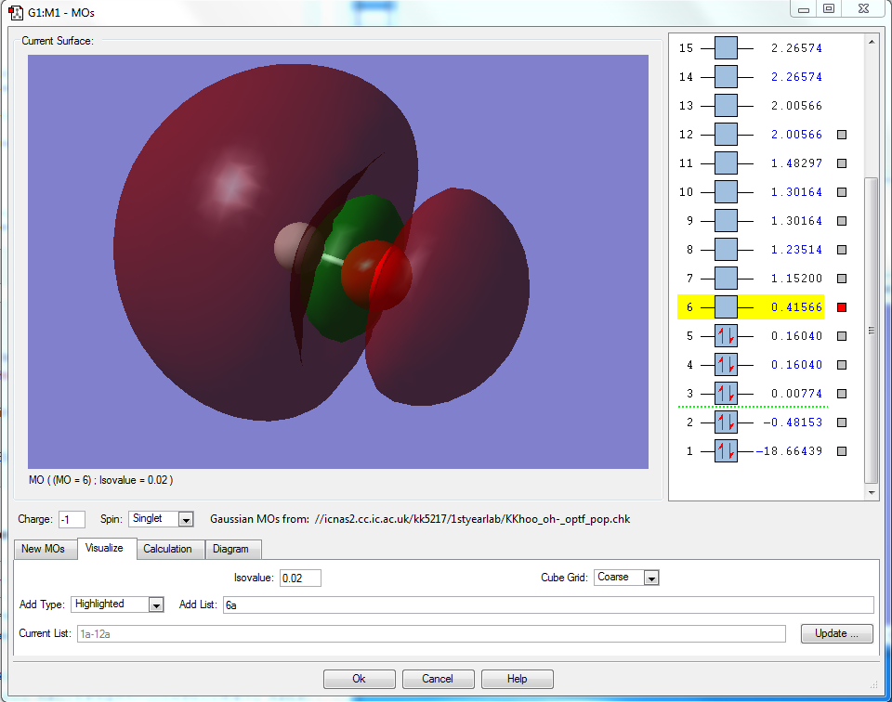Select the orbital 10 virtual box
The width and height of the screenshot is (892, 702).
726,192
